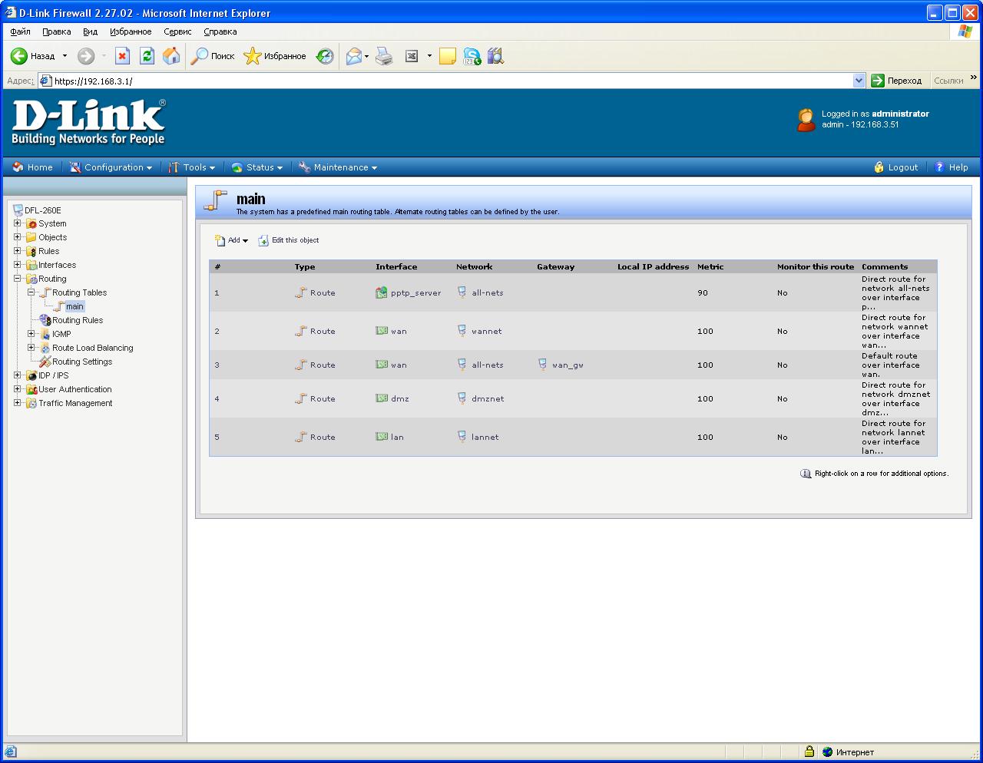This screenshot has height=763, width=983.
Task: Click metric value 90
Action: 703,293
